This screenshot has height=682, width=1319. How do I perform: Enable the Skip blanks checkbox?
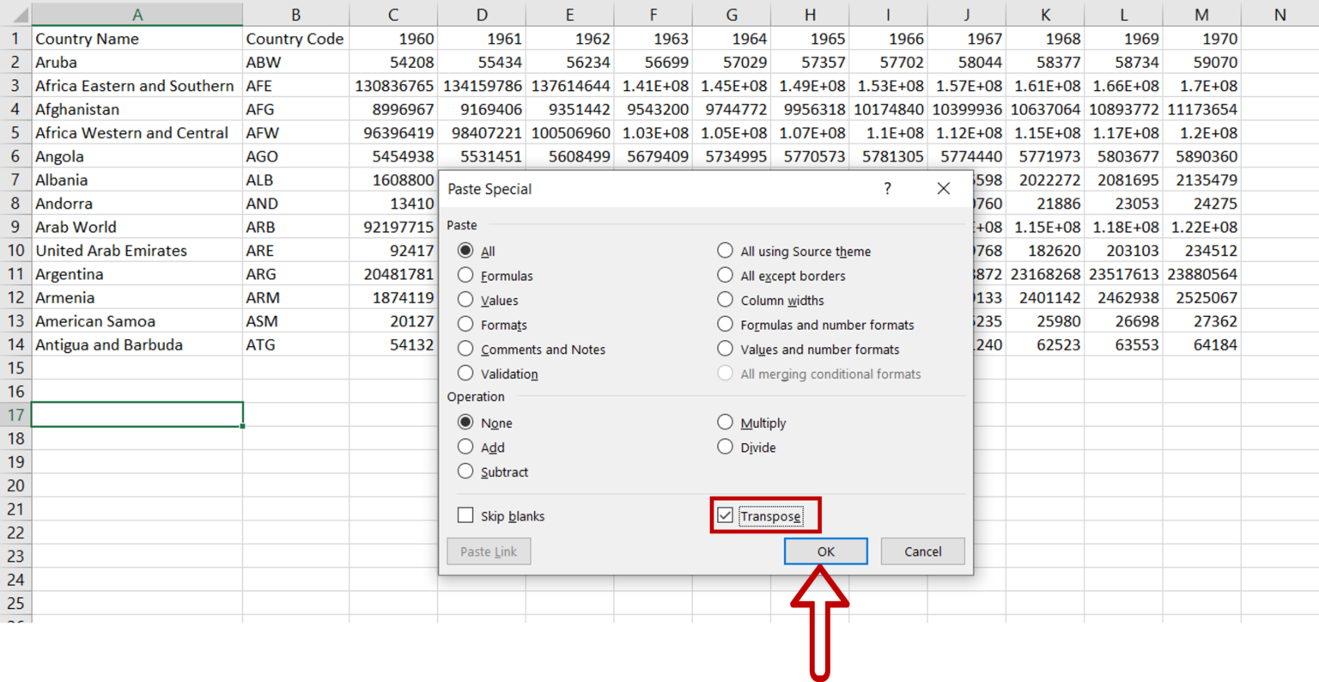[x=465, y=515]
